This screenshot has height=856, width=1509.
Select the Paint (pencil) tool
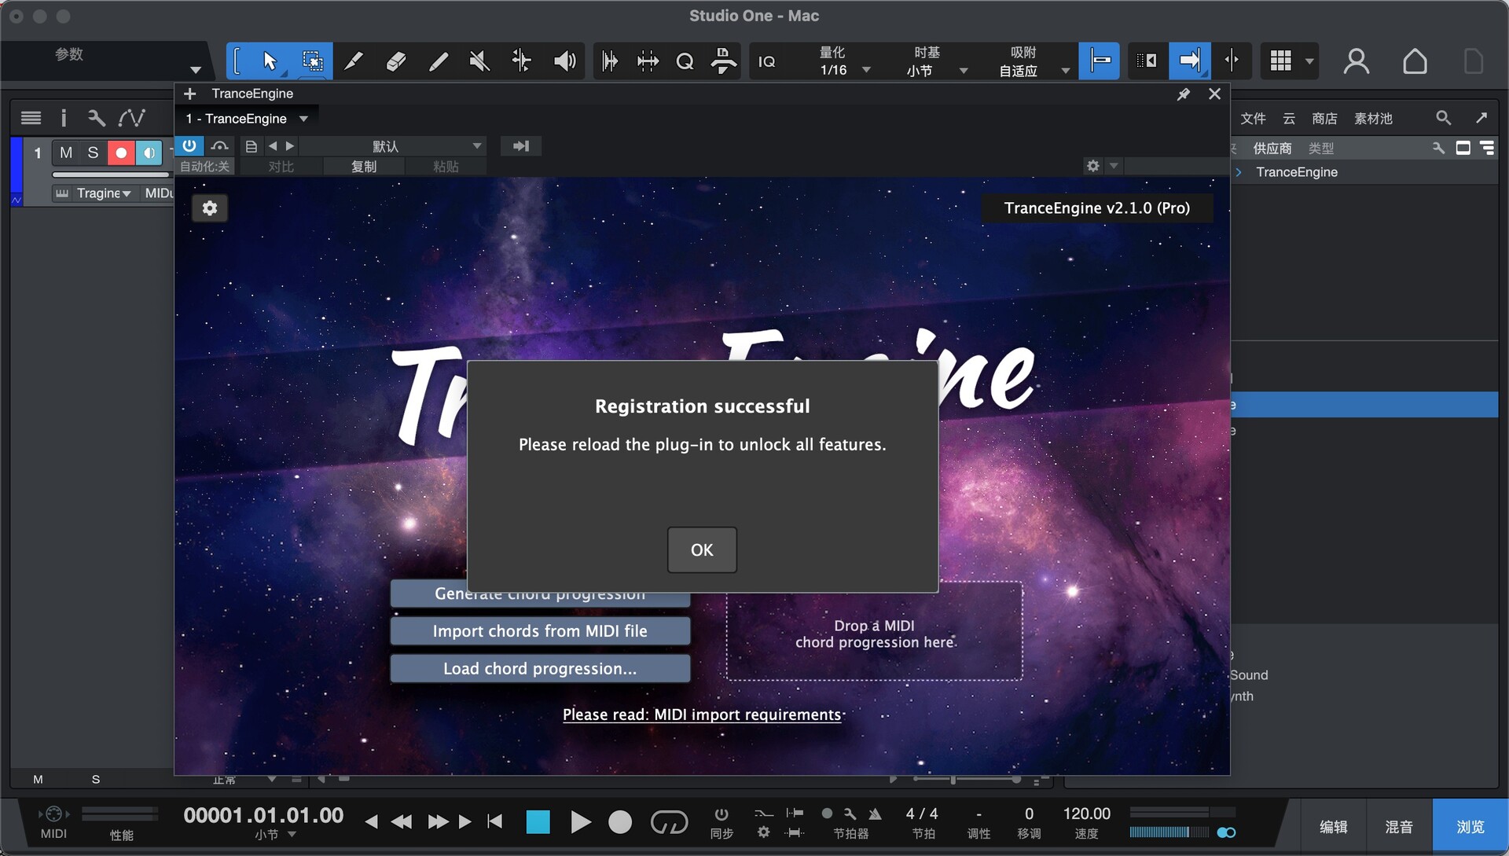pos(438,61)
